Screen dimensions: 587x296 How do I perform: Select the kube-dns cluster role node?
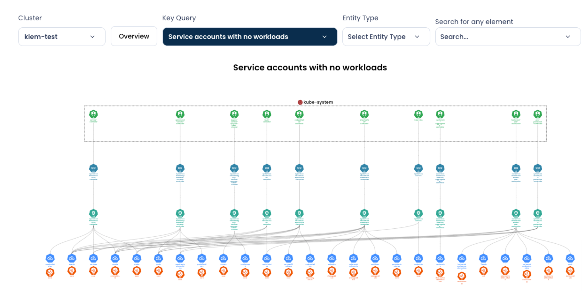(418, 213)
